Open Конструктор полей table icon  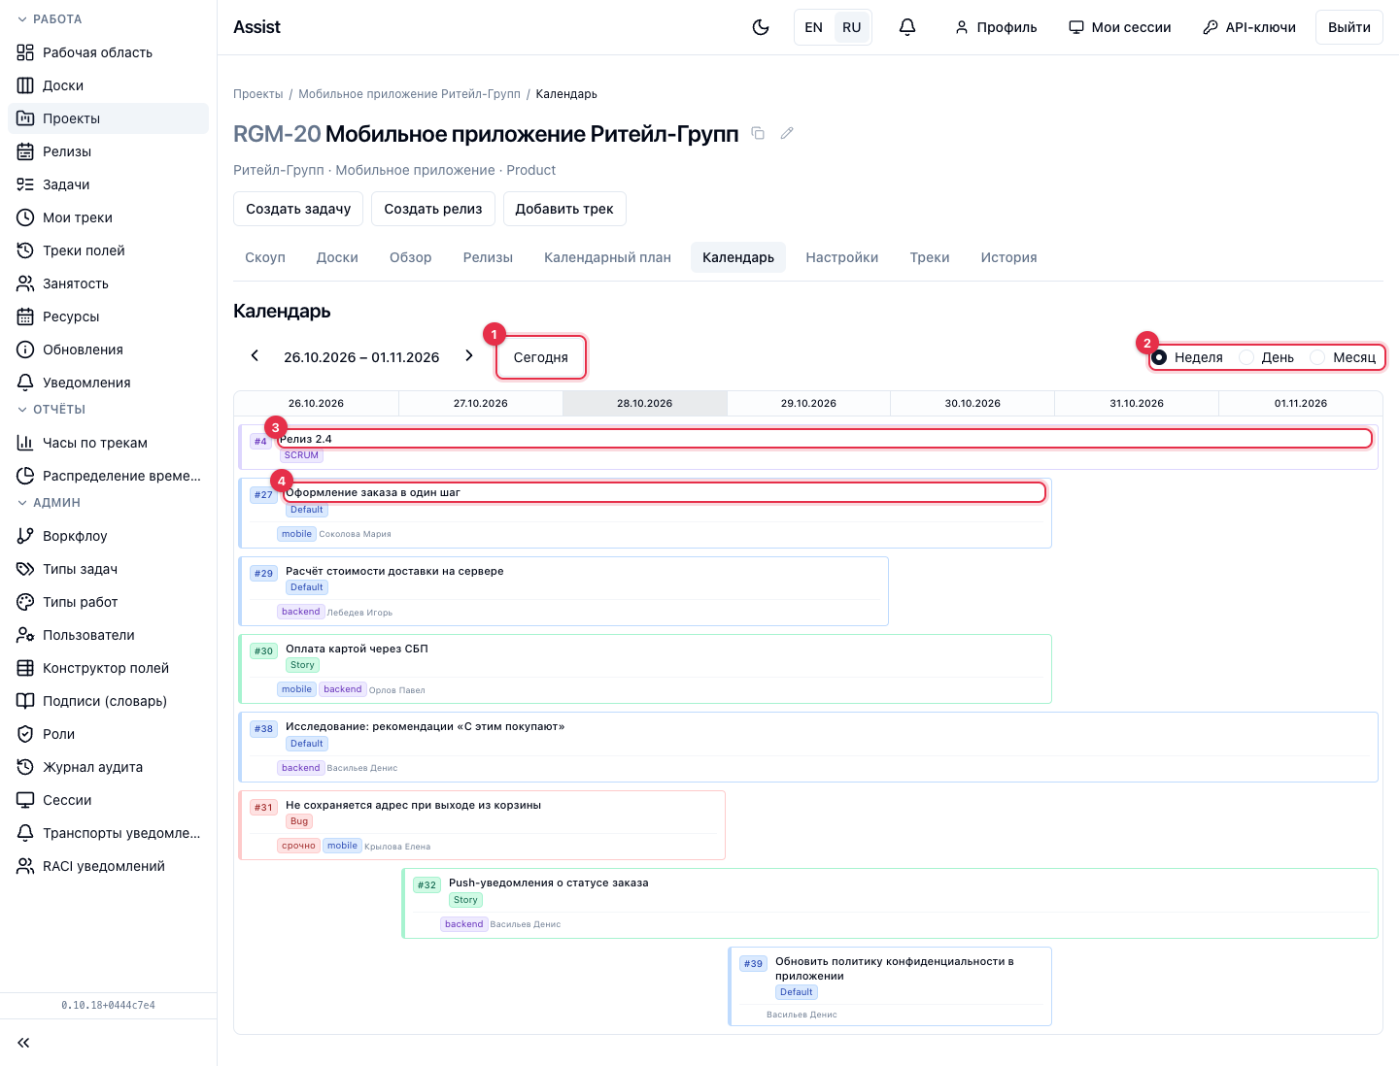[x=25, y=668]
